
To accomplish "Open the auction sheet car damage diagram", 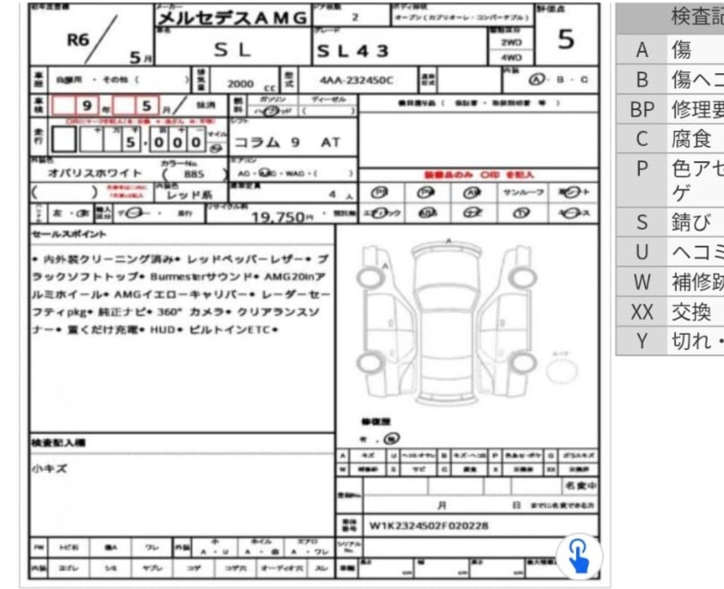I will [448, 322].
